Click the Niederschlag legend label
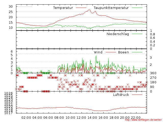 click(118, 34)
